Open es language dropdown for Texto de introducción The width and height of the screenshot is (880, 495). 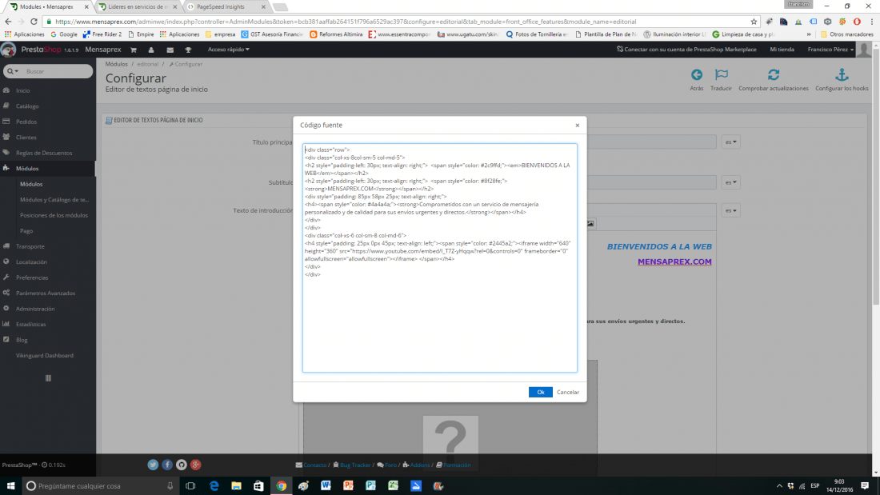730,210
